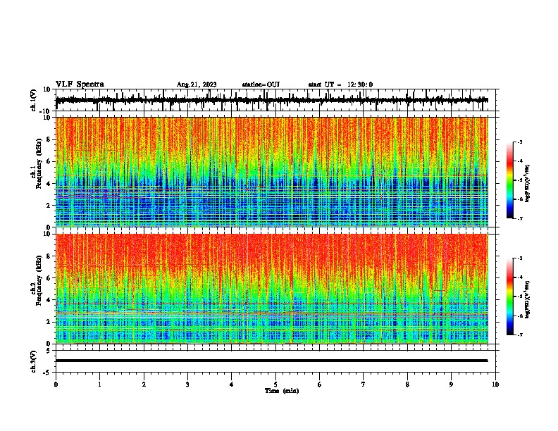
Task: Click the "Time (min)" axis title
Action: [282, 391]
